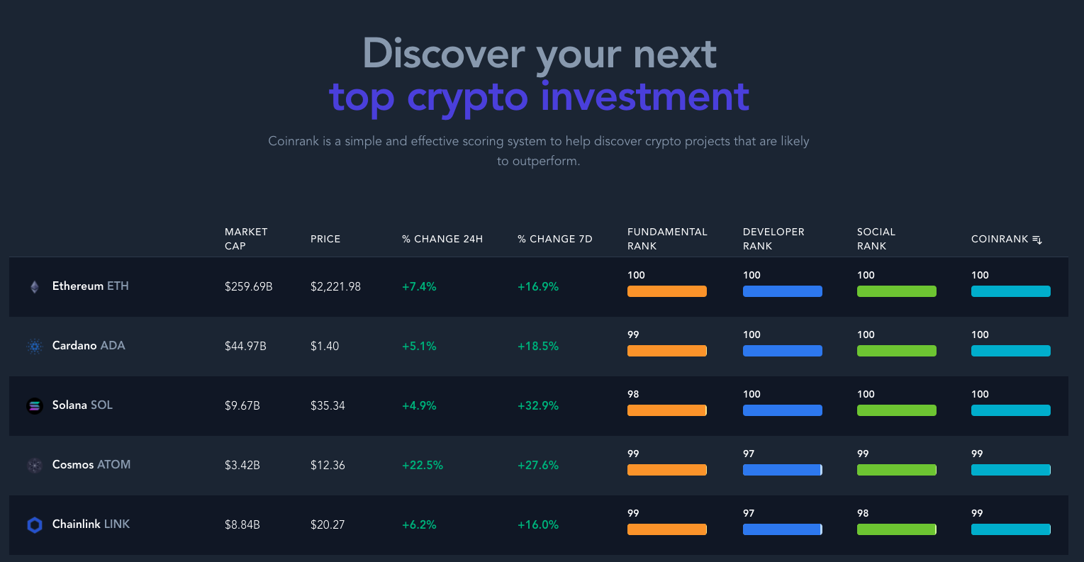Click the Solana coin logo icon

pos(35,406)
